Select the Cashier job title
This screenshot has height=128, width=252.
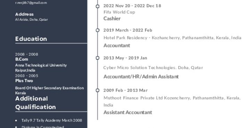pos(112,19)
